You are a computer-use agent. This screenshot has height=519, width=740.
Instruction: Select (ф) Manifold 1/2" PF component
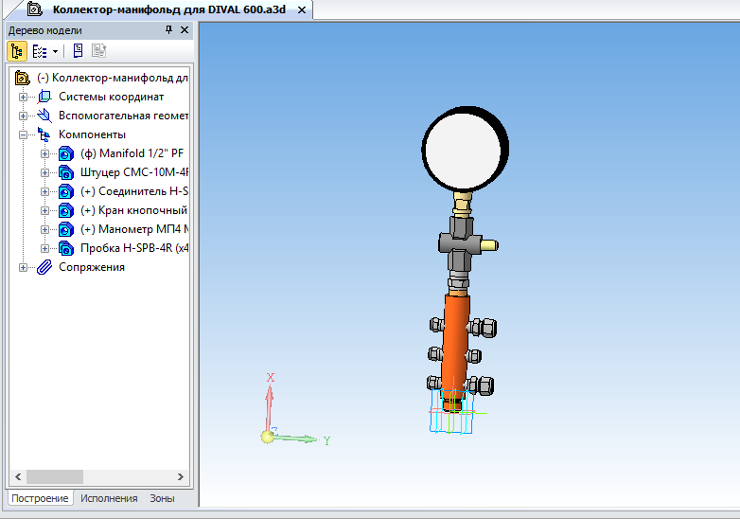pos(132,153)
